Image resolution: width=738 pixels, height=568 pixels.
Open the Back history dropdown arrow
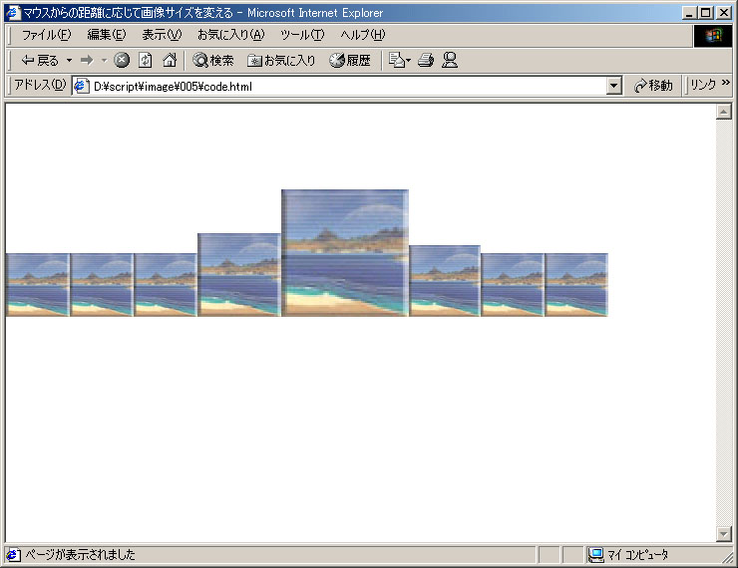[x=69, y=60]
